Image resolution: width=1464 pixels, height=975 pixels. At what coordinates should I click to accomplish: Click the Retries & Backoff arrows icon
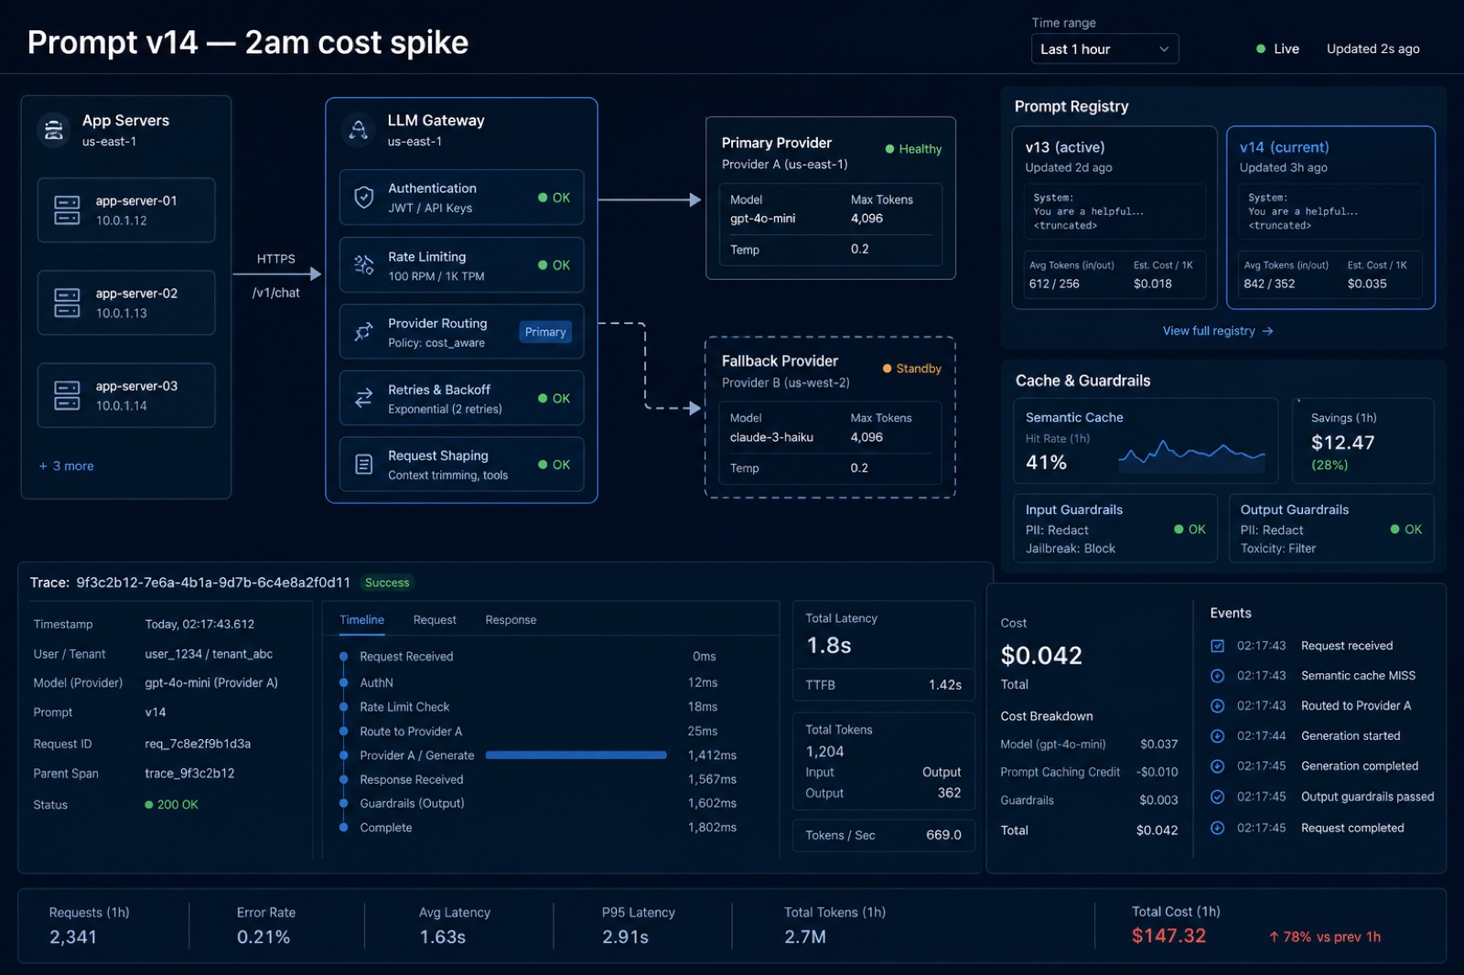(363, 398)
